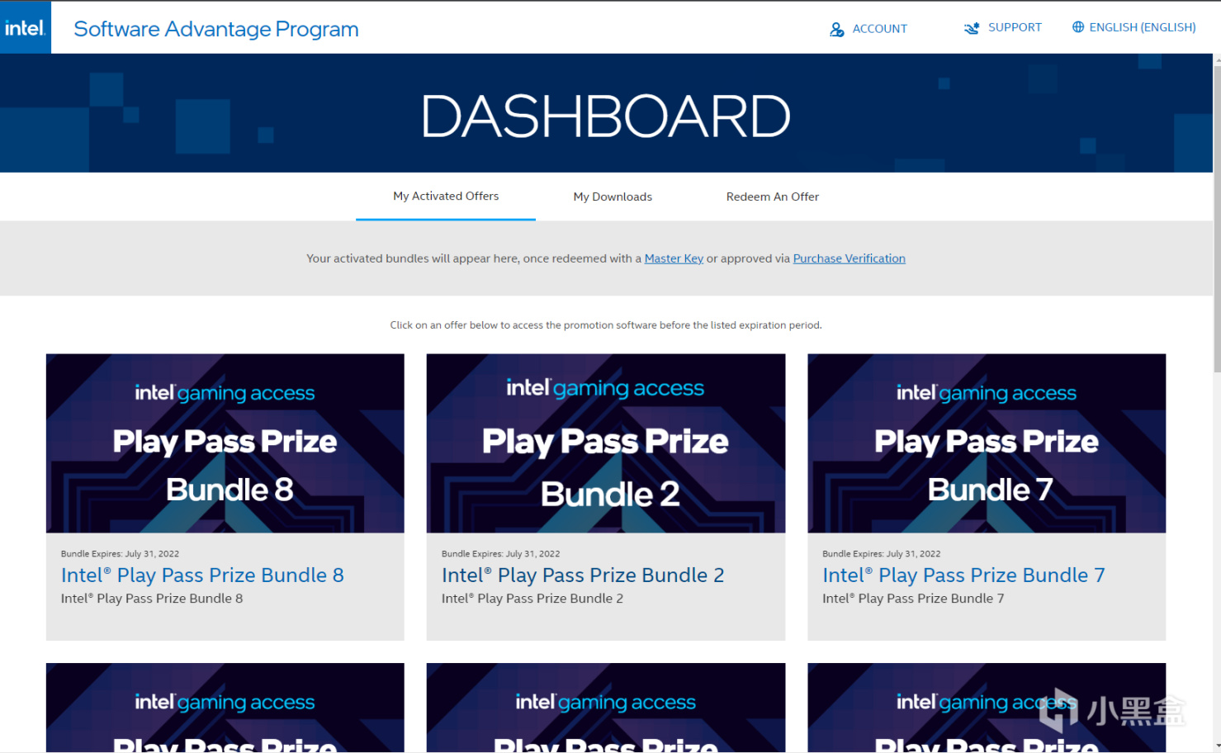Click the Bundle 7 description subtitle text

(913, 599)
